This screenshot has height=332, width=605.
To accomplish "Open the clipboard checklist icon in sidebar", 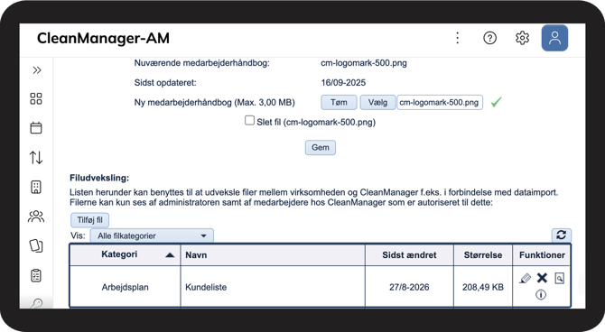I will (36, 275).
